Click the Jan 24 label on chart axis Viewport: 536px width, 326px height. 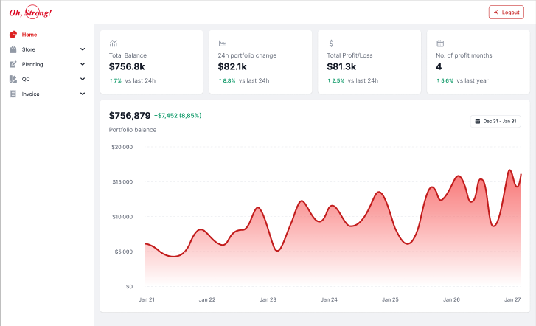click(x=329, y=300)
